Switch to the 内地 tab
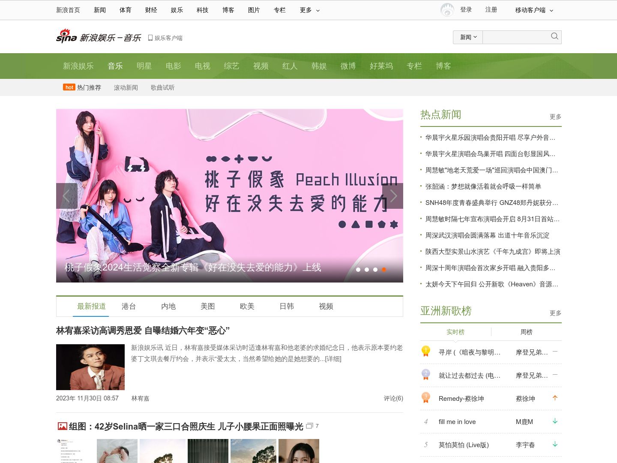This screenshot has width=617, height=463. point(168,306)
